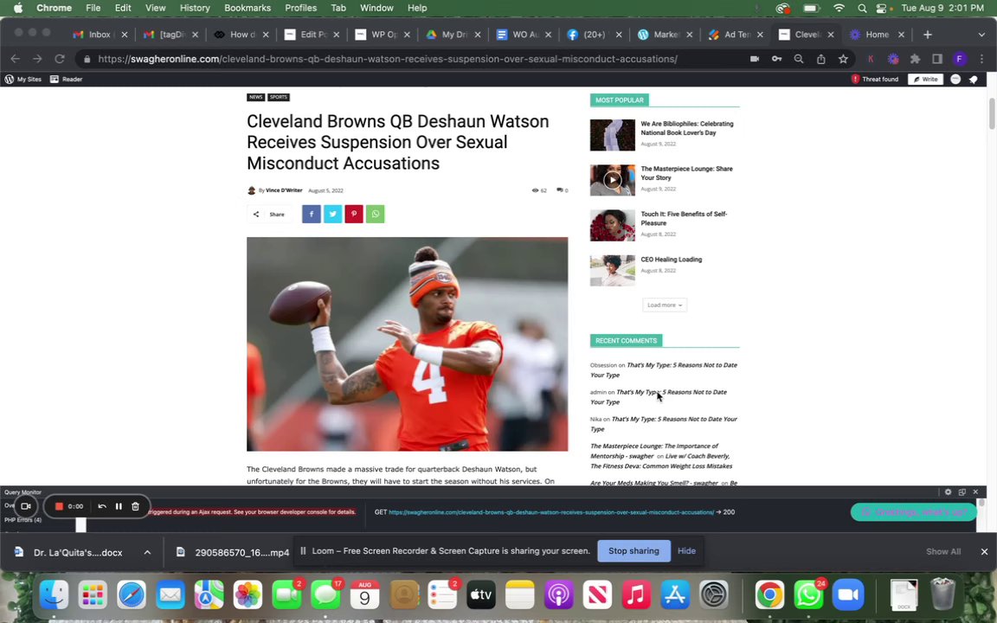Open Chrome share icon in address bar
This screenshot has height=623, width=997.
click(x=820, y=59)
